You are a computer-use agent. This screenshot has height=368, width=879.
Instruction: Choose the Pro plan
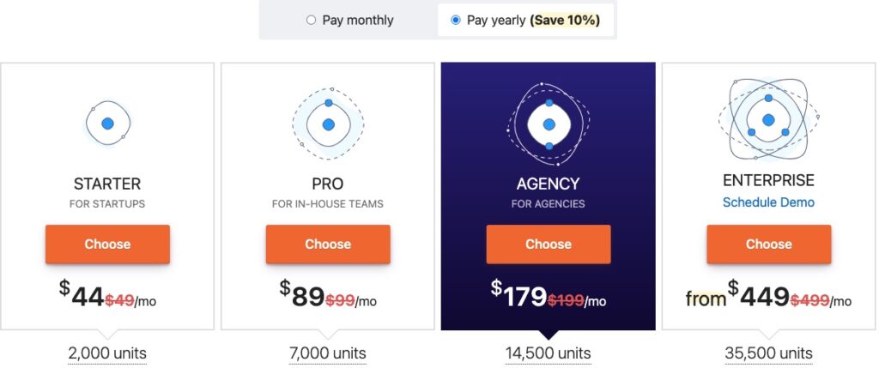[x=328, y=244]
